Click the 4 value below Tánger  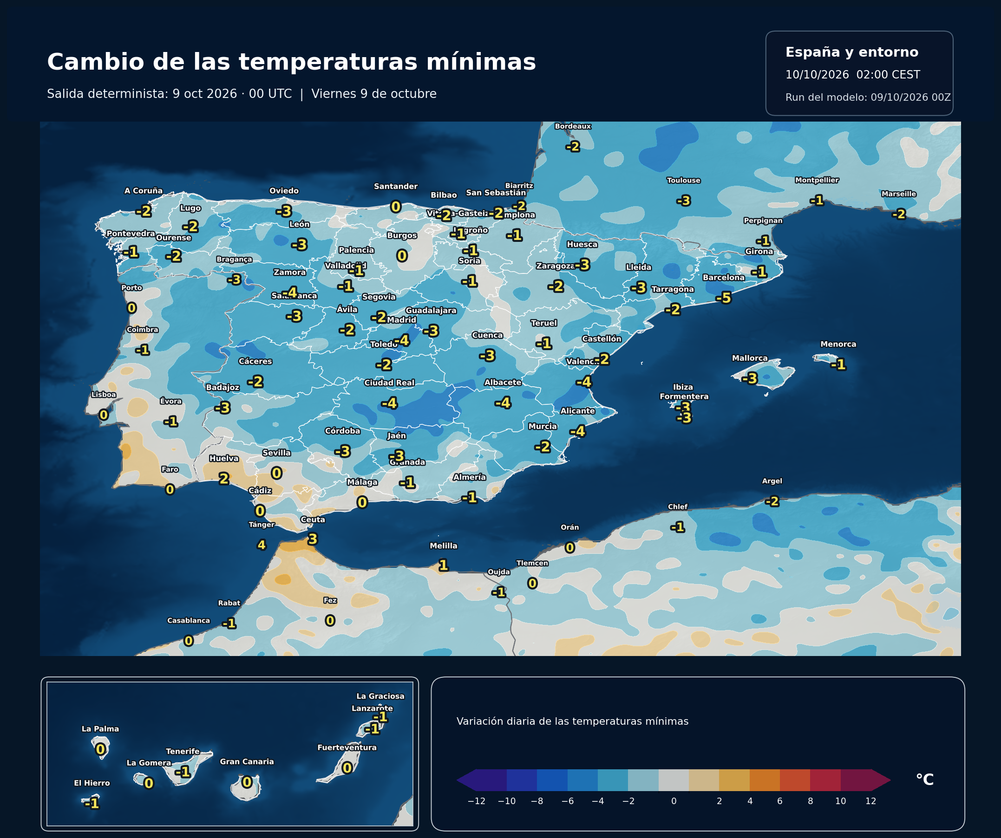[261, 545]
